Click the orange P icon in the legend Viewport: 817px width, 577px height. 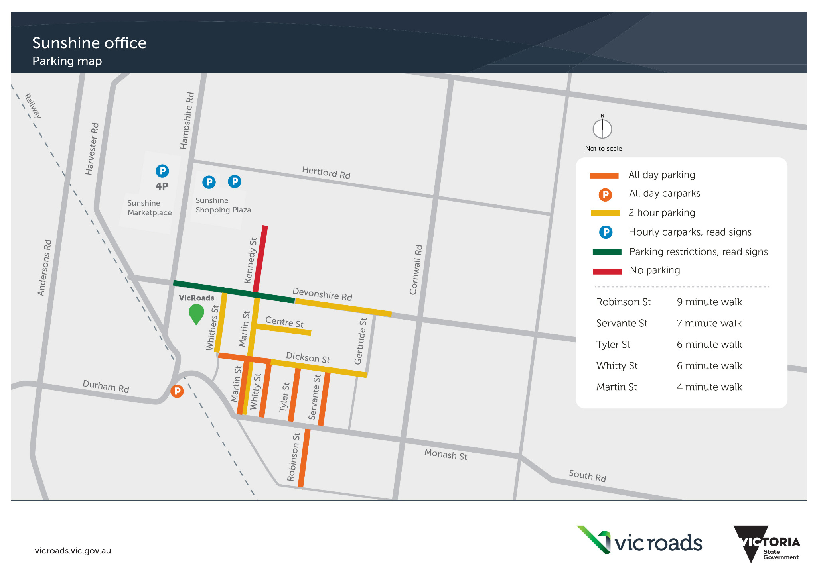[x=605, y=194]
